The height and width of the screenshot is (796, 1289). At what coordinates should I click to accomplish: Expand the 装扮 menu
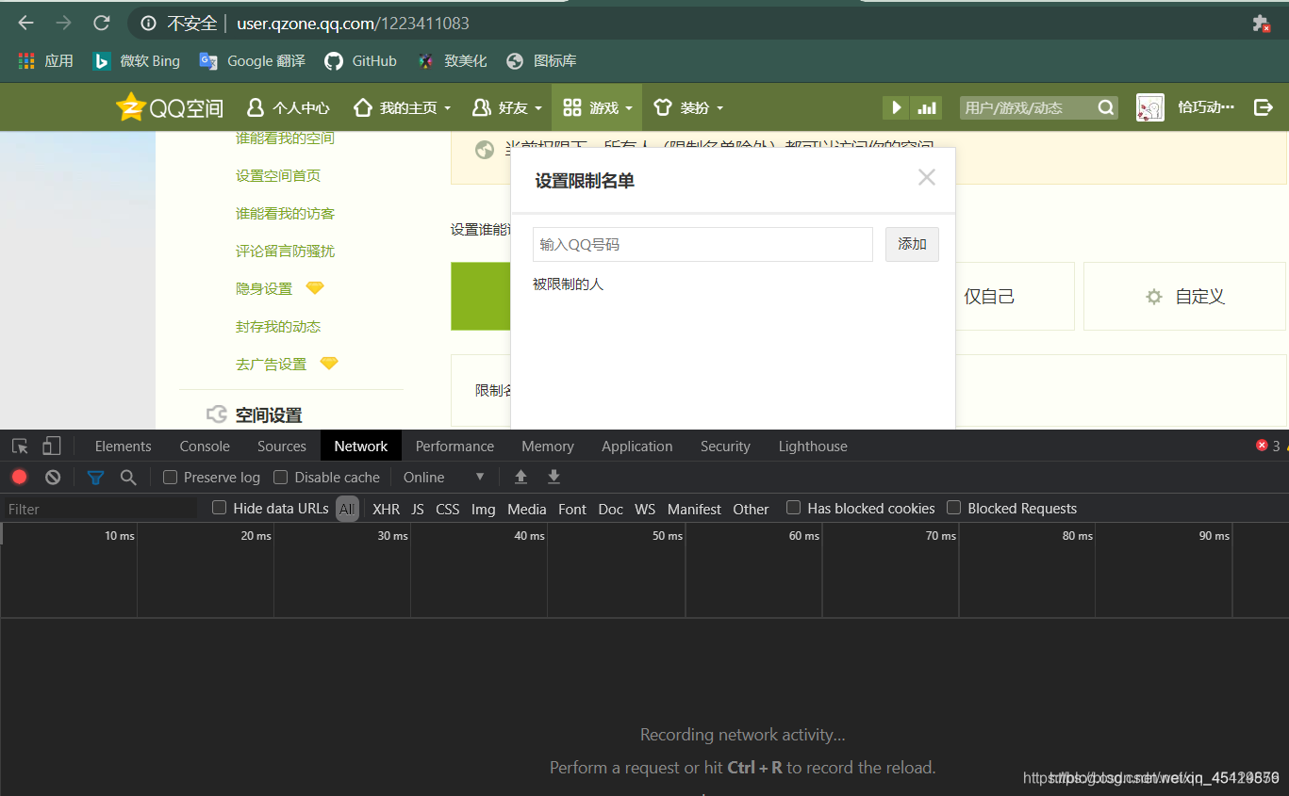689,107
